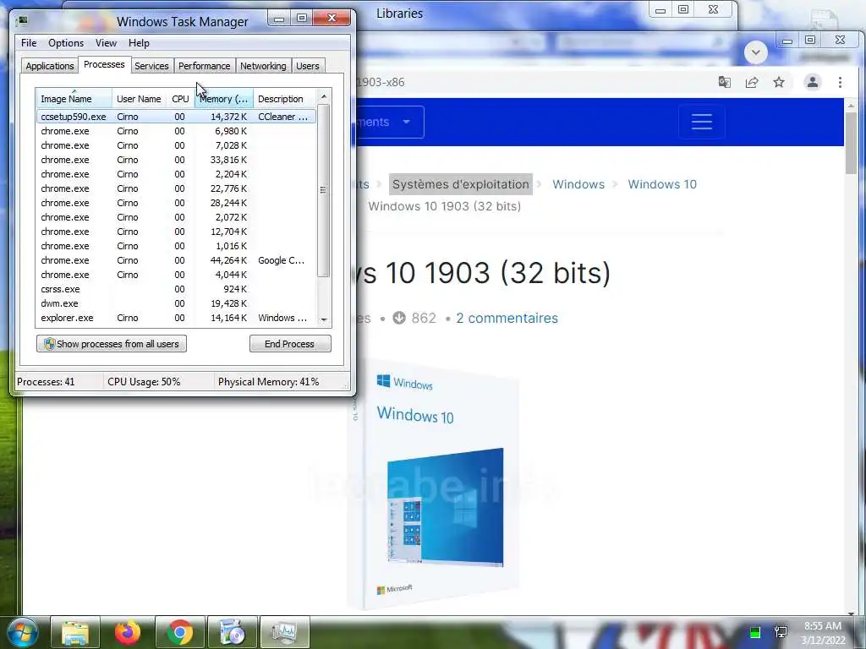Viewport: 866px width, 649px height.
Task: Open the 2 commentaires link
Action: point(507,318)
